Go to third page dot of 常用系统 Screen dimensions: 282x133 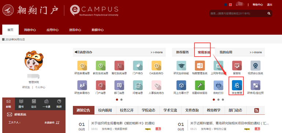(223, 100)
